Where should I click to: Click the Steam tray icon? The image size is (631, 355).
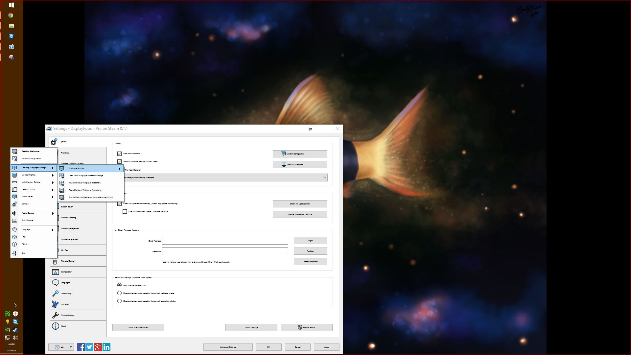coord(15,330)
